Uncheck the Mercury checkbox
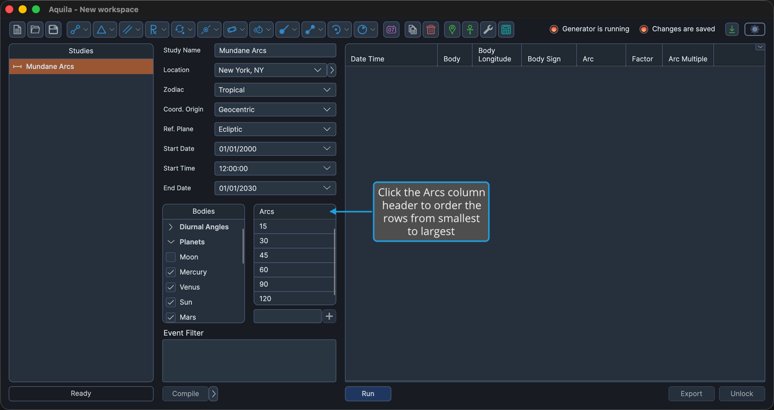The image size is (774, 410). coord(171,272)
